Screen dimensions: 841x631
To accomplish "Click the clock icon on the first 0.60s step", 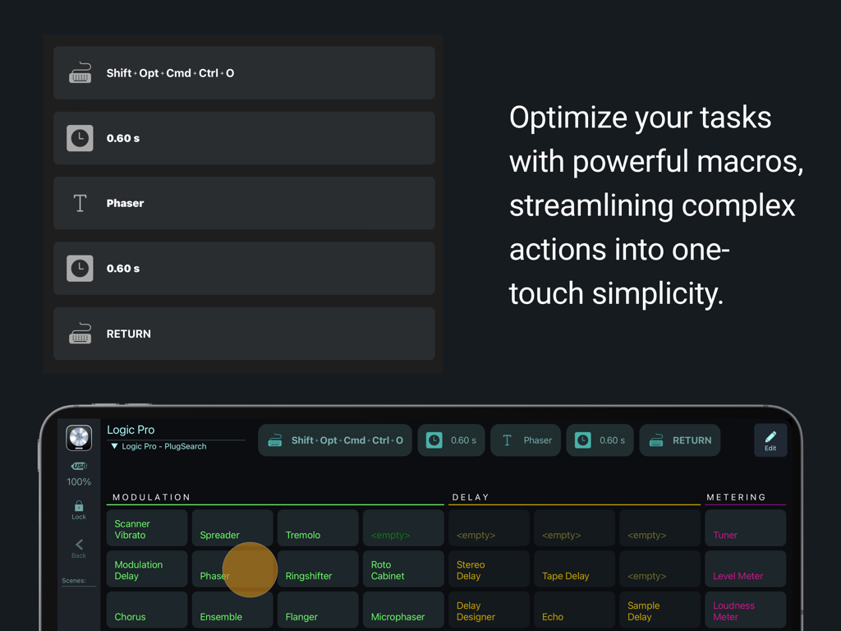I will tap(436, 440).
